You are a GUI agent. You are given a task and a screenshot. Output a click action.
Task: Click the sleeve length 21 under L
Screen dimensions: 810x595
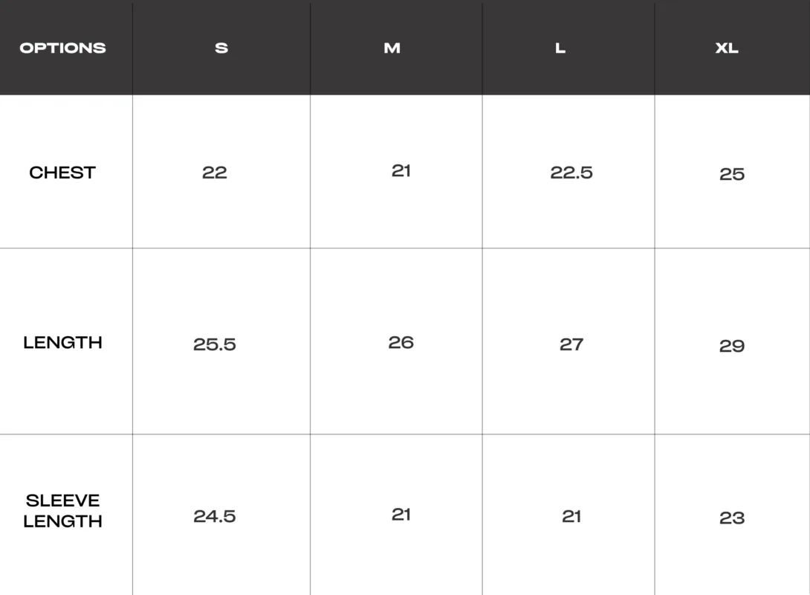click(x=571, y=516)
